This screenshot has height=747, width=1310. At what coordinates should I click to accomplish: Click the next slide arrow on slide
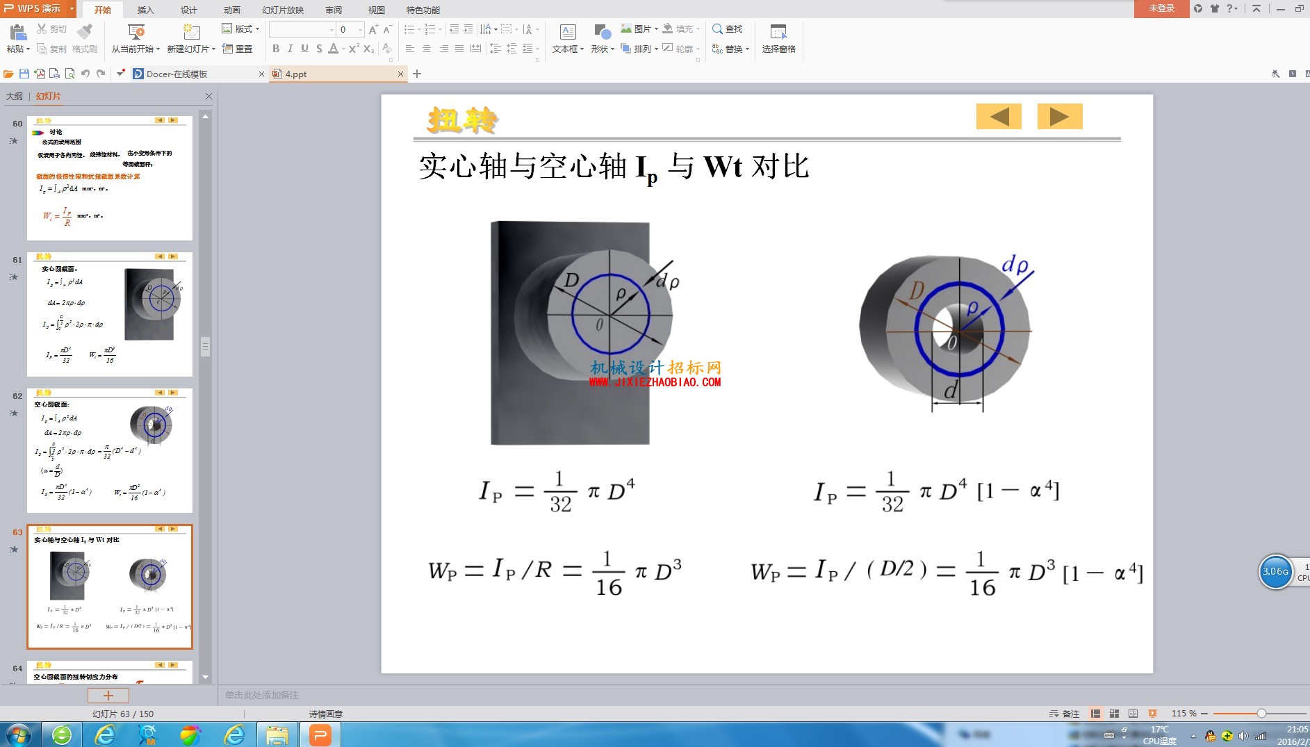(1060, 116)
